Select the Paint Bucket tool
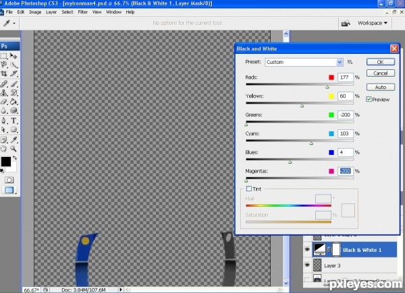 (x=13, y=102)
